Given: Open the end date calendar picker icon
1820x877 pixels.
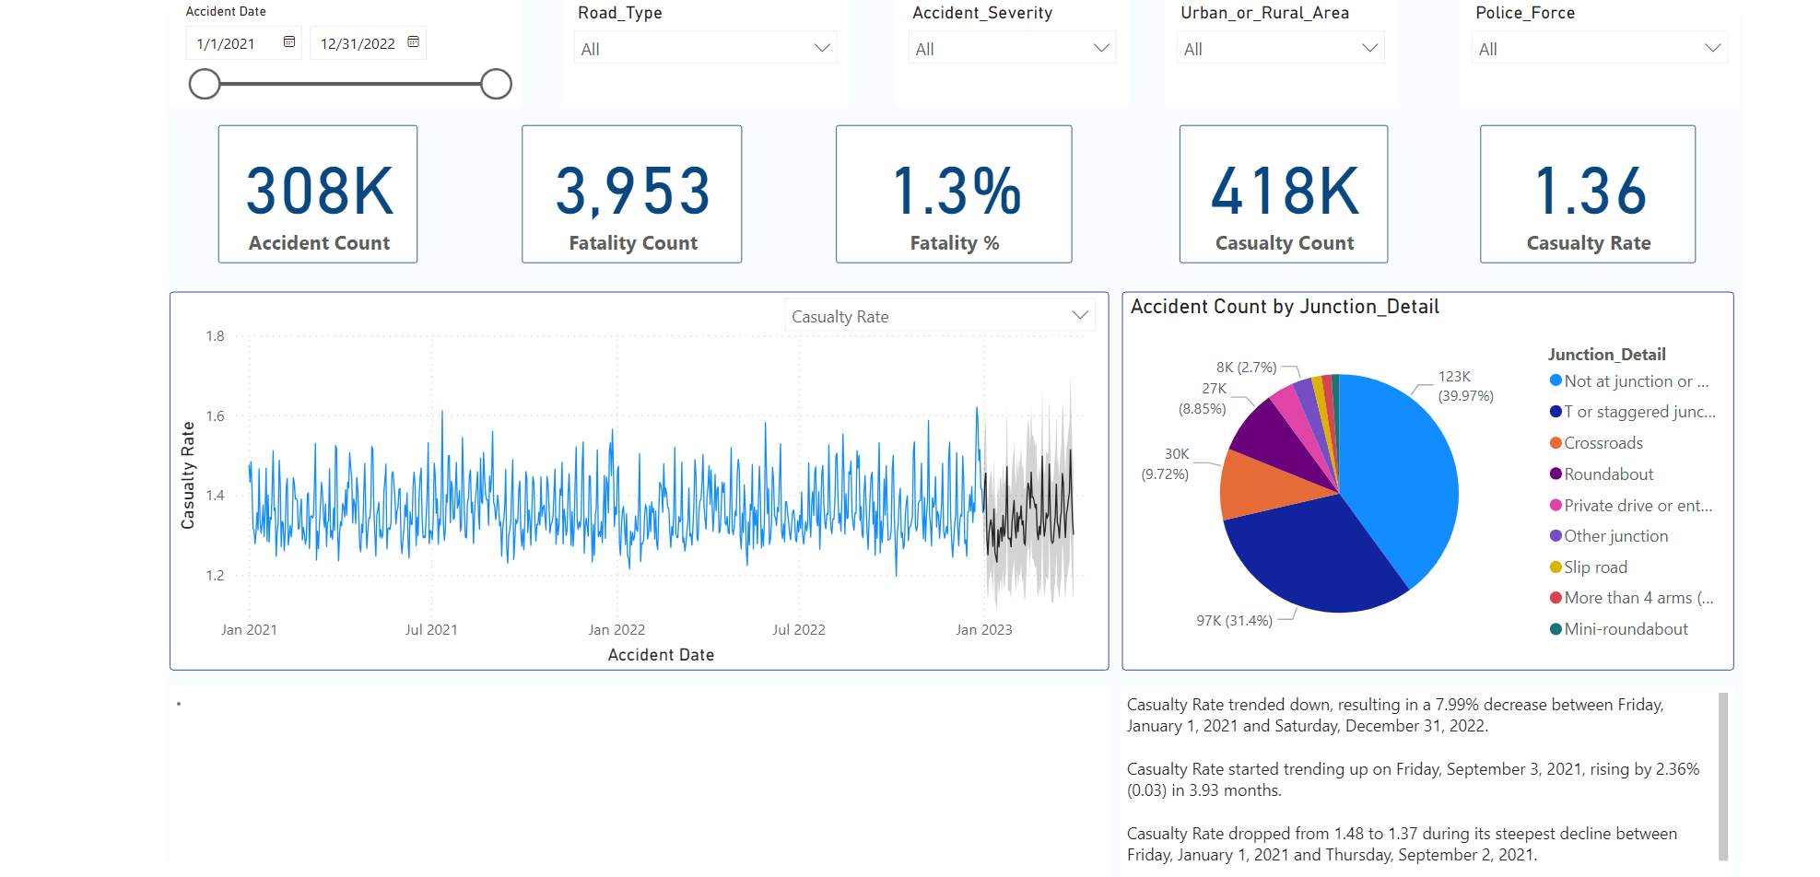Looking at the screenshot, I should pos(414,42).
